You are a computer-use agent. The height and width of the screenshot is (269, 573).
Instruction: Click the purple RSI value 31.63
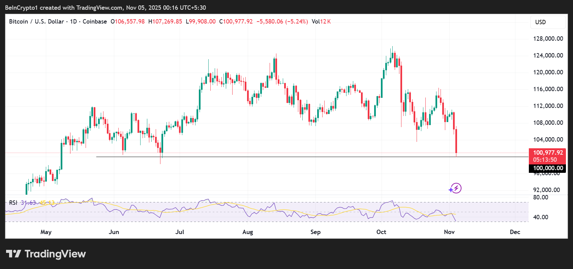tap(28, 203)
